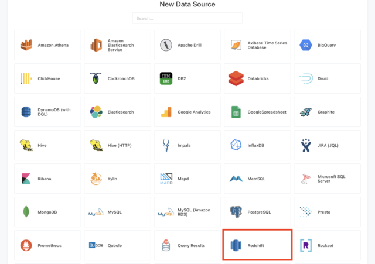The width and height of the screenshot is (375, 264).
Task: Choose the Databricks red stack icon
Action: [236, 78]
